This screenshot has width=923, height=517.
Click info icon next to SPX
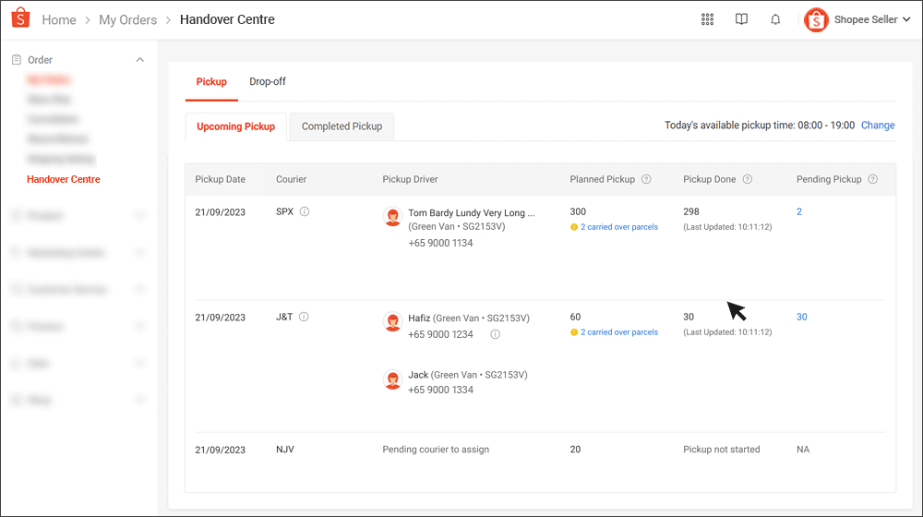pyautogui.click(x=305, y=211)
